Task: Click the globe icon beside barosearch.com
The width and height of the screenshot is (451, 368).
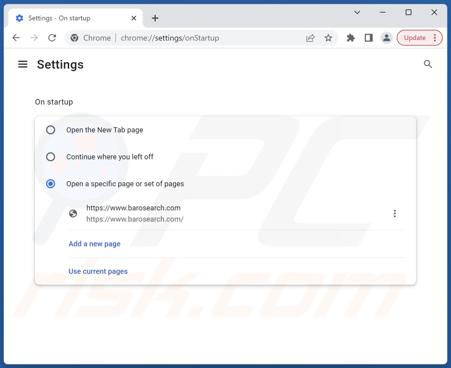Action: point(73,213)
